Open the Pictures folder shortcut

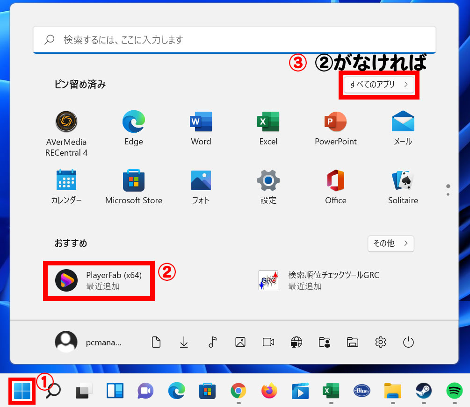240,342
